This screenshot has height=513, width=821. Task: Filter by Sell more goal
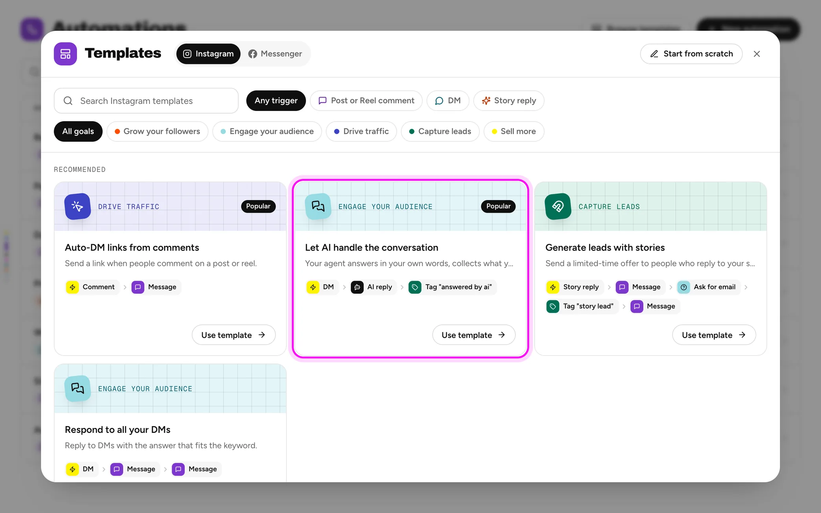click(x=514, y=131)
